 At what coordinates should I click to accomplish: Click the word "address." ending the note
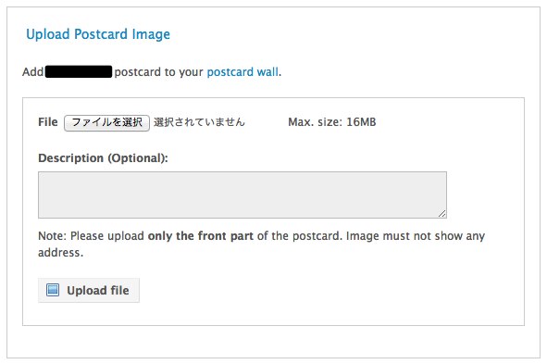[61, 253]
